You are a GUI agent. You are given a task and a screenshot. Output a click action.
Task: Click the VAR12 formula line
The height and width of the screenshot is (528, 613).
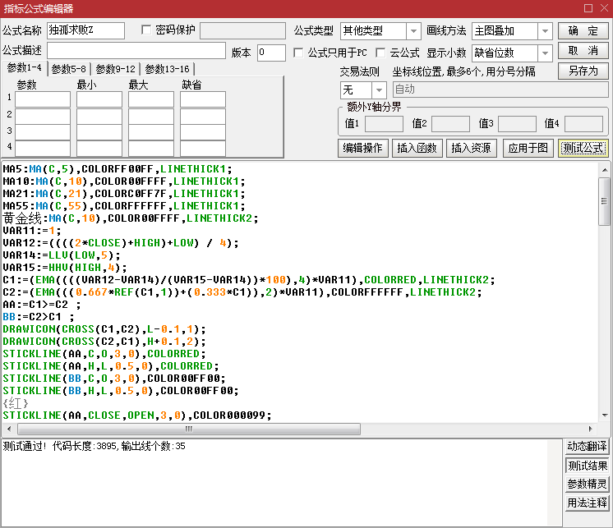click(121, 243)
